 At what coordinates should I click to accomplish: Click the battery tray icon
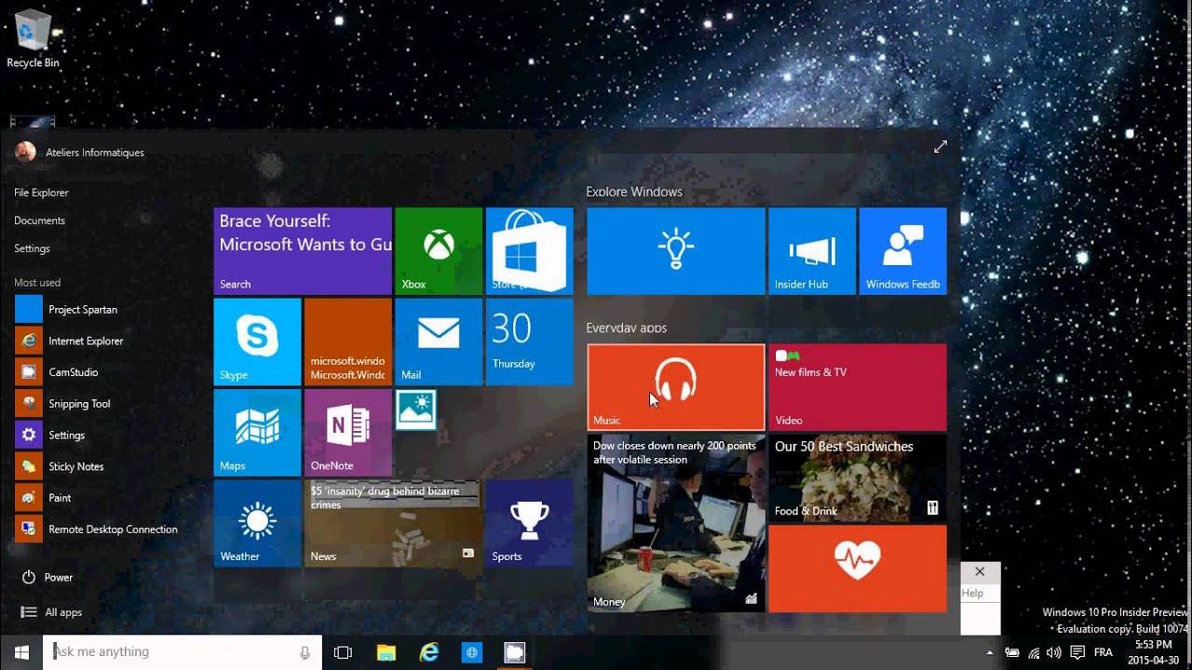(x=1012, y=652)
